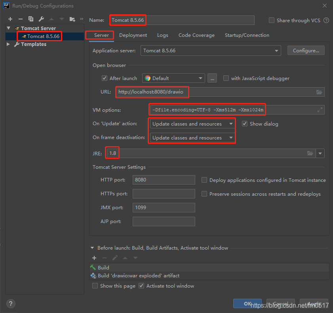Switch to Startup/Connection tab
This screenshot has height=313, width=333.
pos(247,35)
